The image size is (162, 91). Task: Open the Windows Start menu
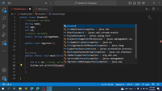pos(3,89)
